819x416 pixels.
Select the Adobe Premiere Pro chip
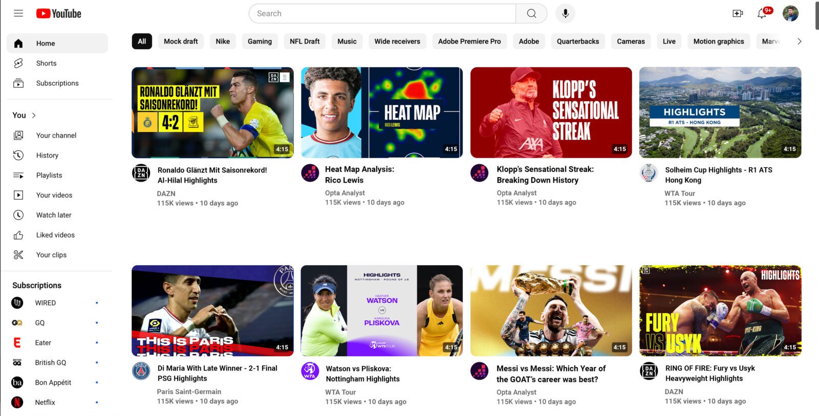tap(469, 41)
